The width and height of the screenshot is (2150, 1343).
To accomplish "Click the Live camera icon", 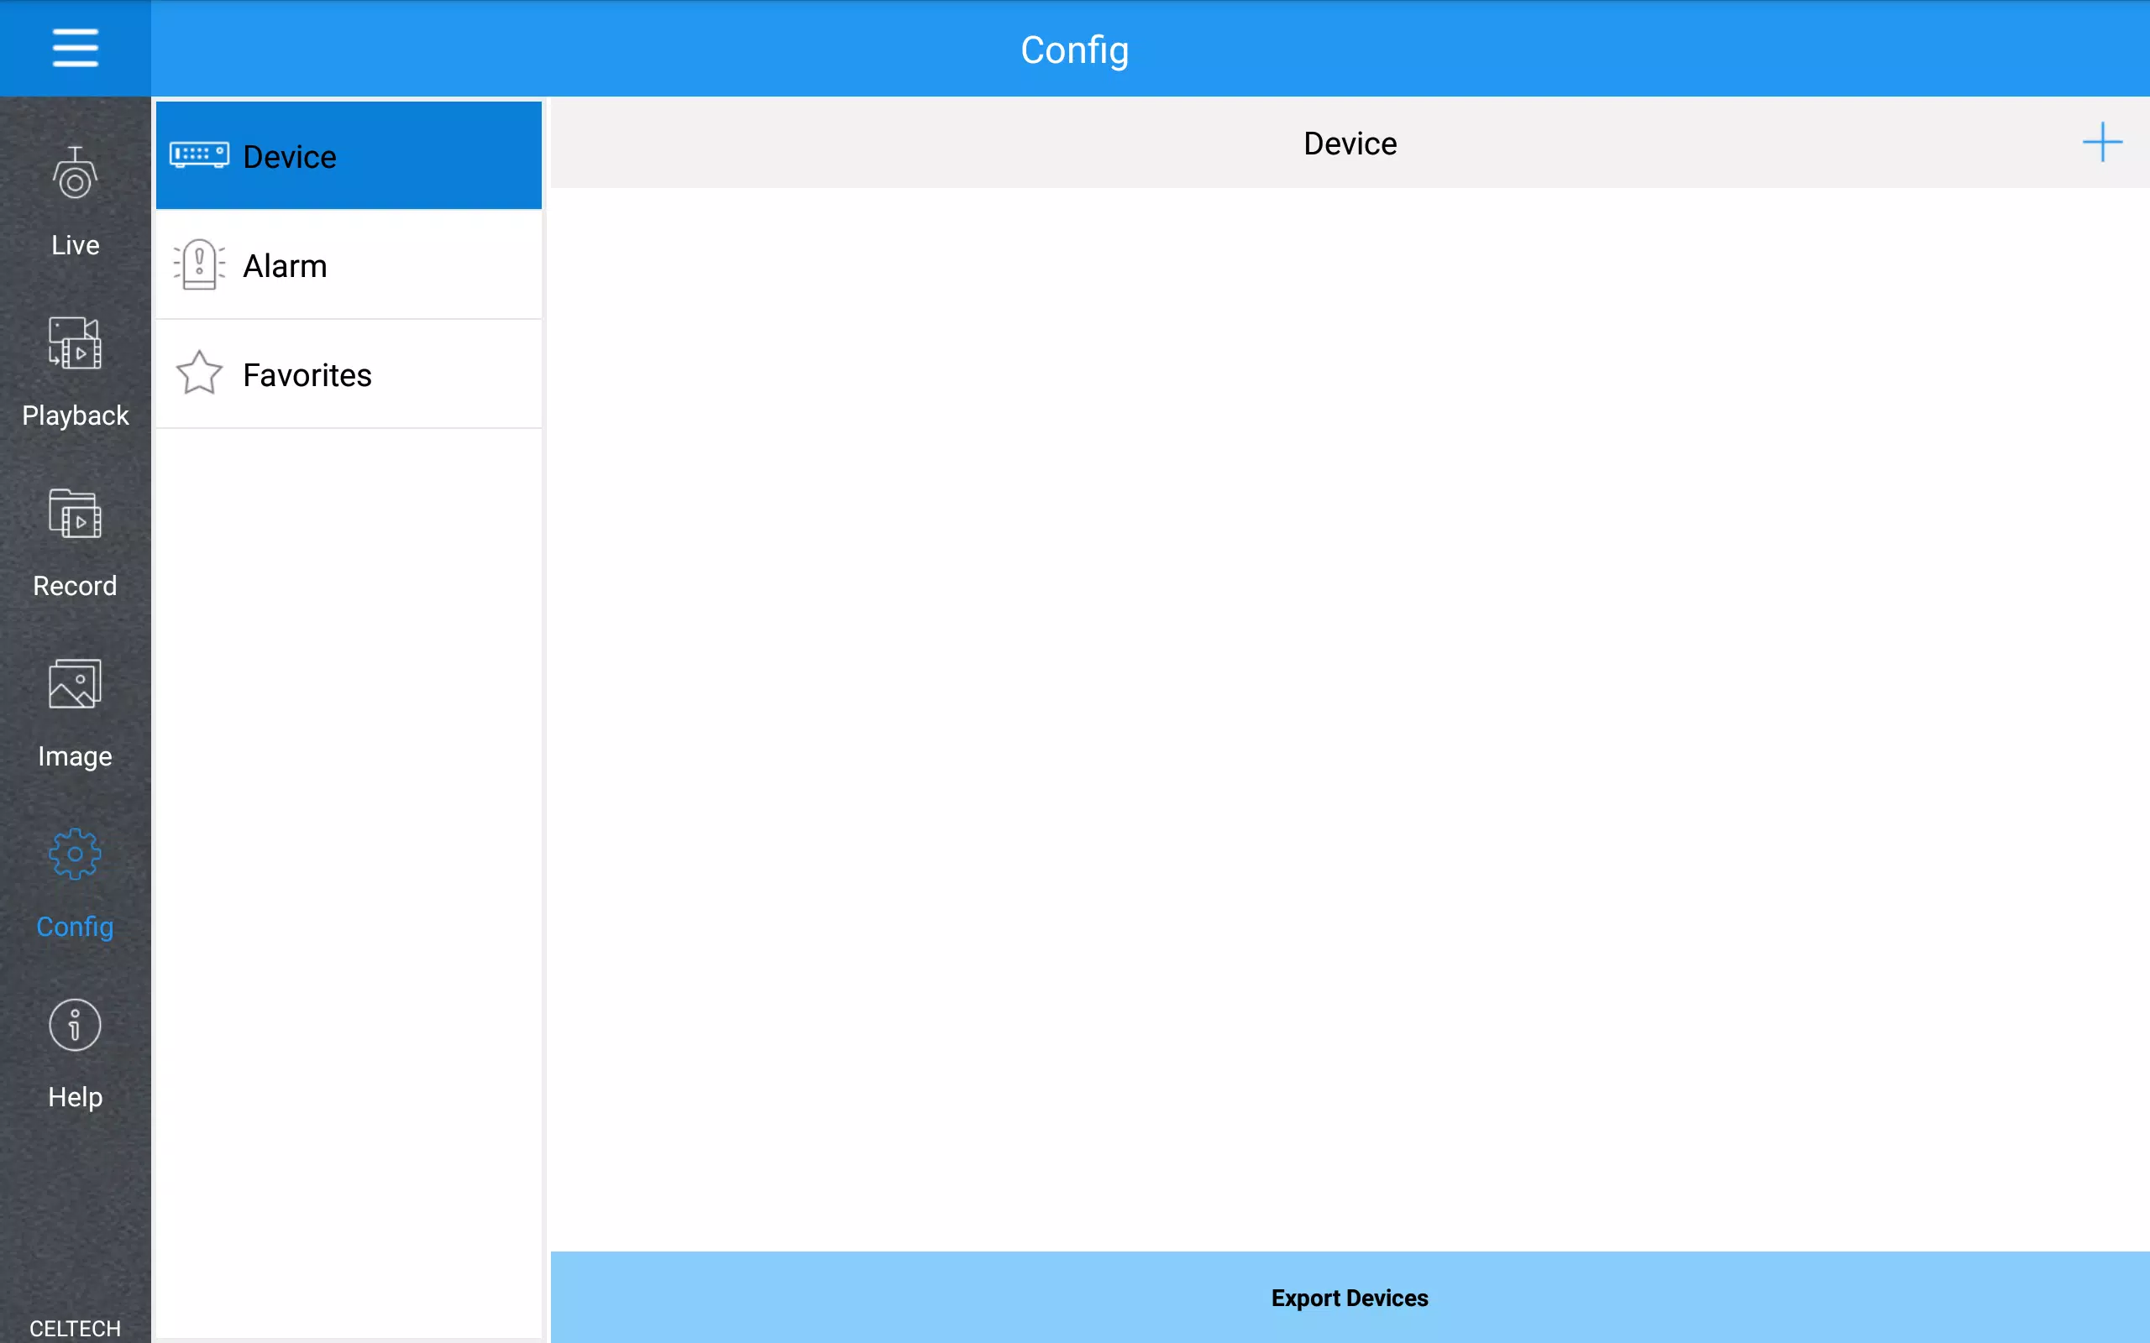I will (x=75, y=173).
